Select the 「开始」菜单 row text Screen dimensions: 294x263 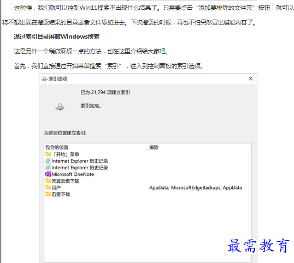tap(66, 154)
